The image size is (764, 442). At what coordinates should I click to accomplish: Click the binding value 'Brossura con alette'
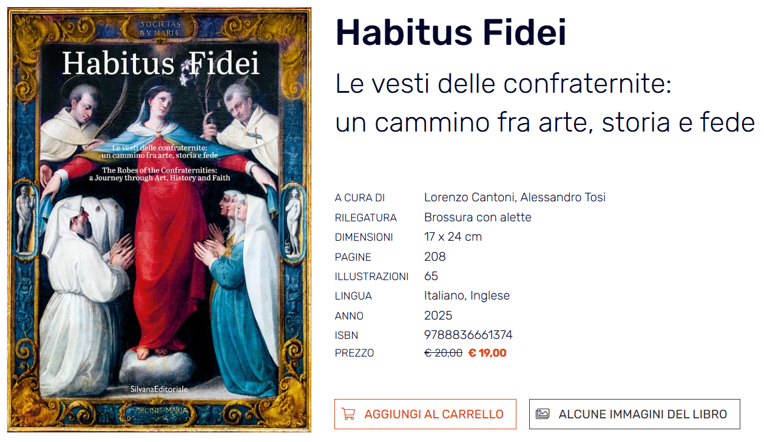click(478, 217)
